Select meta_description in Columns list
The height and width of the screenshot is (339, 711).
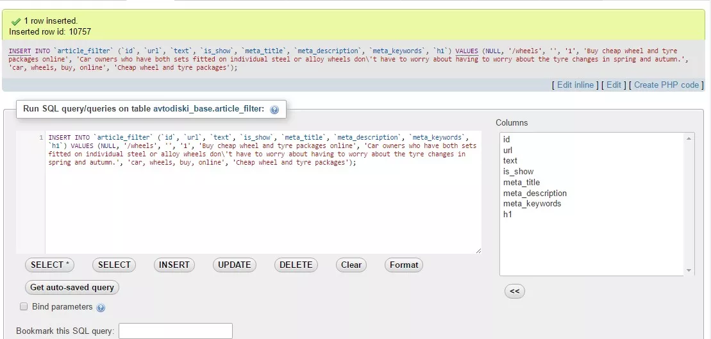click(x=535, y=193)
